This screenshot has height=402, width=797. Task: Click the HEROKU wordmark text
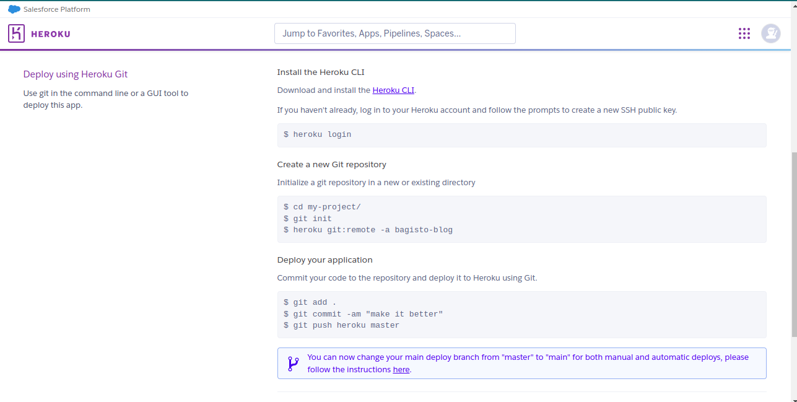point(51,34)
